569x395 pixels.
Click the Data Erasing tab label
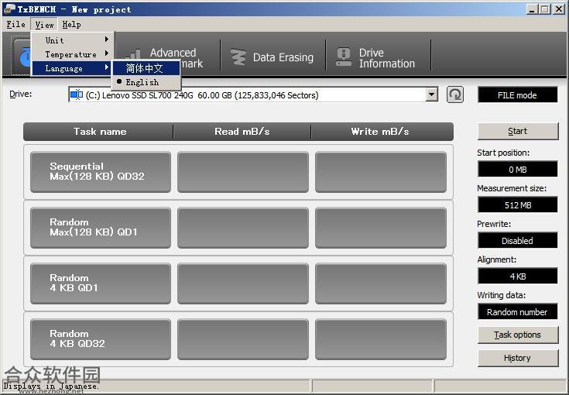(283, 57)
